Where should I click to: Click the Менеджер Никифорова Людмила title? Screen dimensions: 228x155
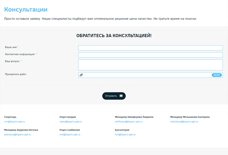[x=134, y=117]
